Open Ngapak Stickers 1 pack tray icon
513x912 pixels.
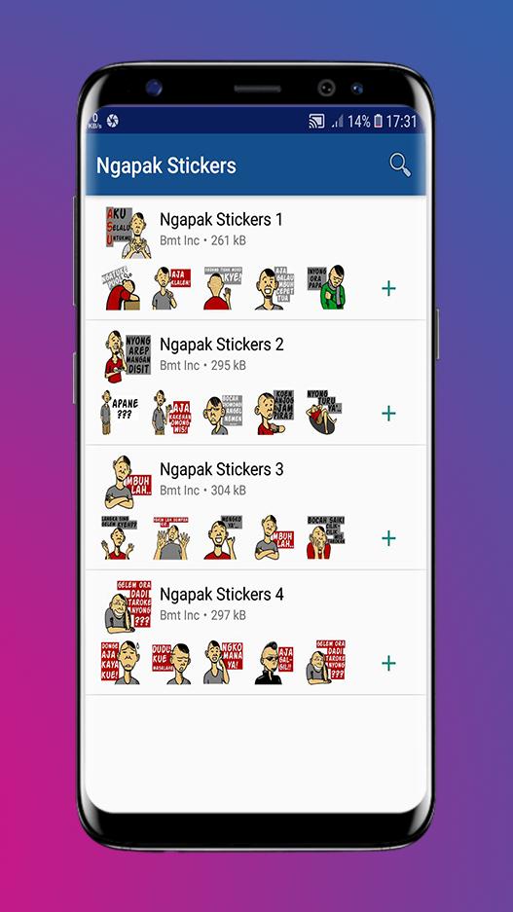coord(128,232)
